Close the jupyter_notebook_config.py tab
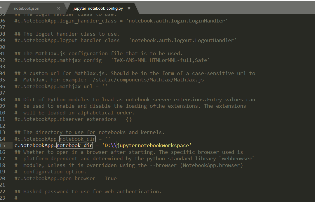 pyautogui.click(x=129, y=8)
